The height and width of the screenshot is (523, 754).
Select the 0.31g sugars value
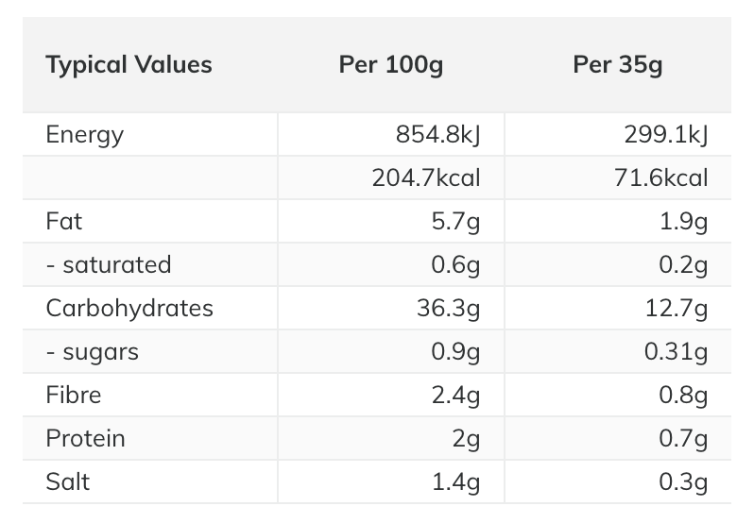(x=677, y=351)
